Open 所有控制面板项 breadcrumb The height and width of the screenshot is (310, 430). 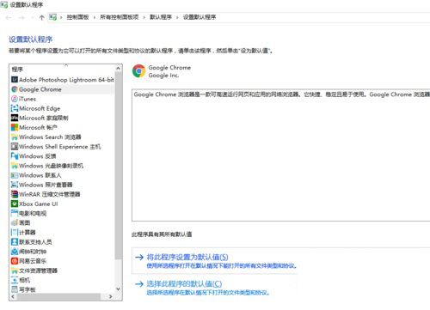pos(120,17)
